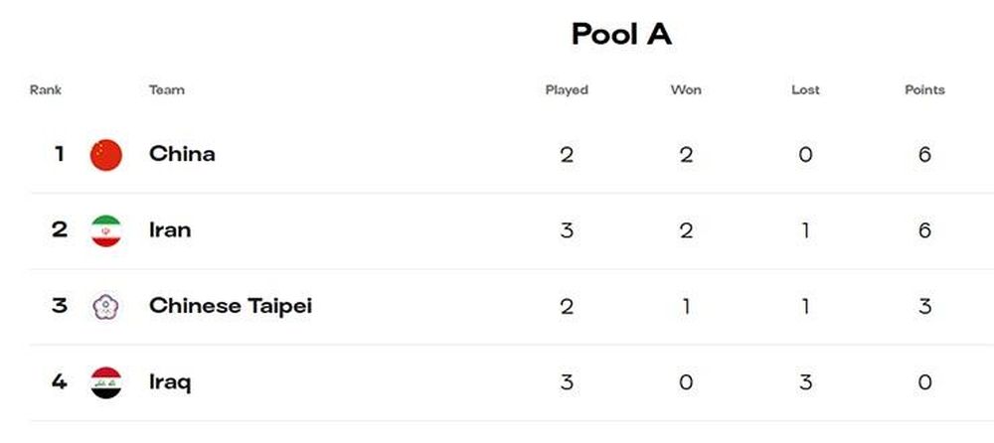Open the China team link
This screenshot has height=443, width=994.
click(x=182, y=154)
